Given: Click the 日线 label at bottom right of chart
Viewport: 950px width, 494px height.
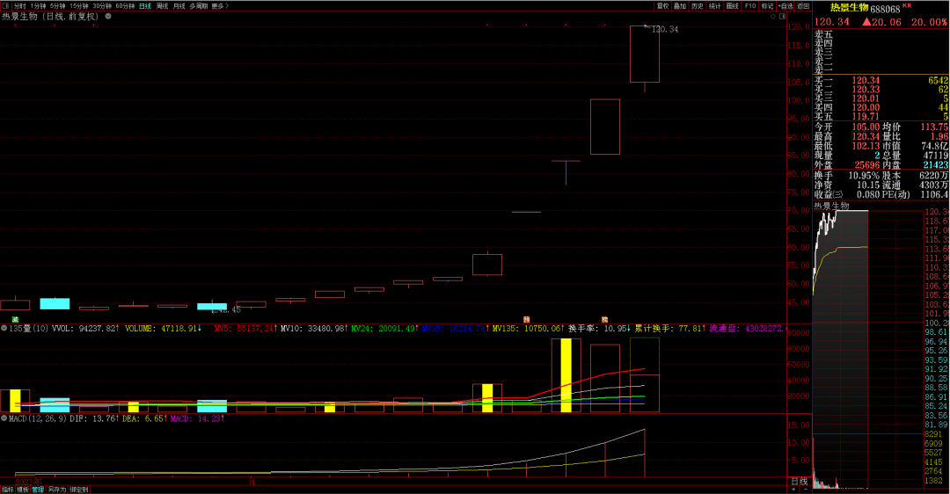Looking at the screenshot, I should 799,482.
